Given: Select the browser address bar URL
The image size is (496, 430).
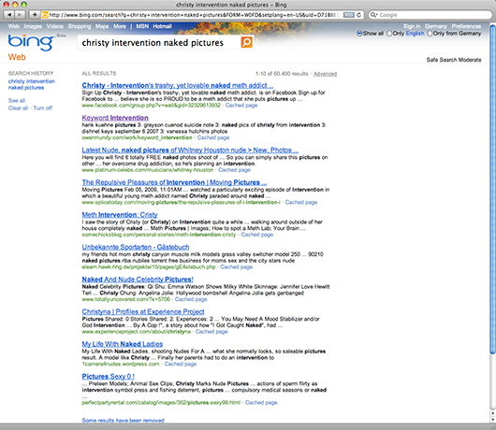Looking at the screenshot, I should pos(196,15).
